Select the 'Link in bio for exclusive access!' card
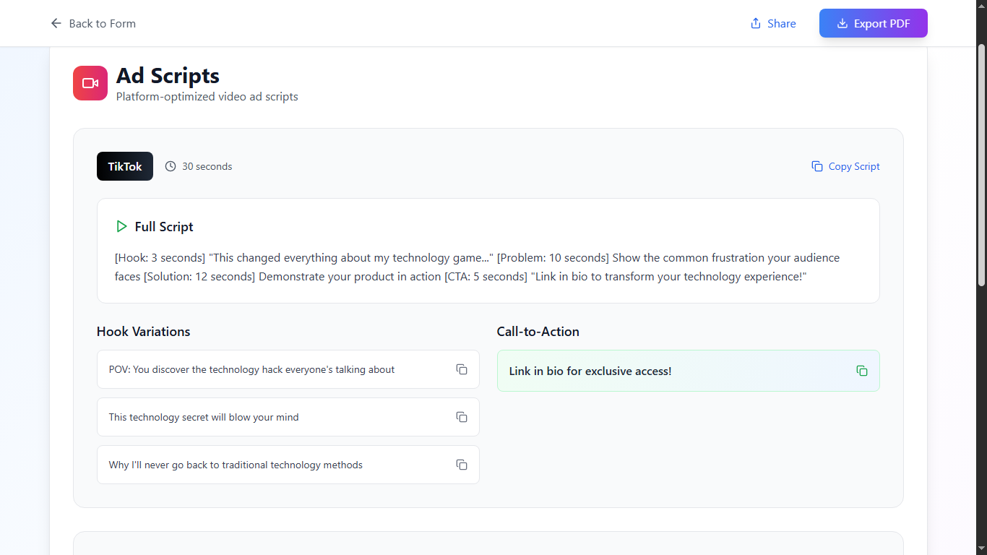This screenshot has width=987, height=555. (650, 371)
